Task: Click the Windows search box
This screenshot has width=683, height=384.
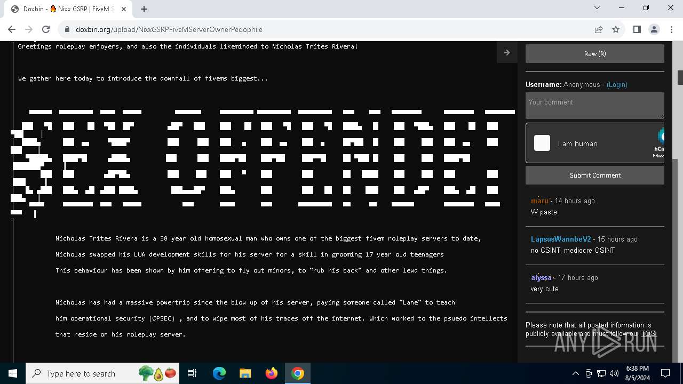Action: pyautogui.click(x=102, y=373)
